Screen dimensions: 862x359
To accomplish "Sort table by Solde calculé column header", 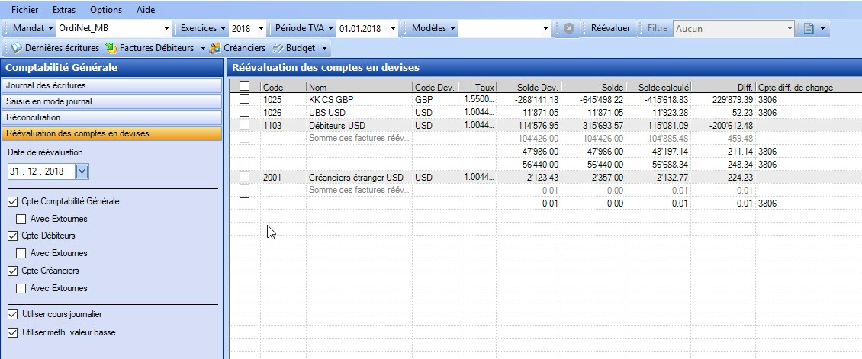I will [x=661, y=87].
